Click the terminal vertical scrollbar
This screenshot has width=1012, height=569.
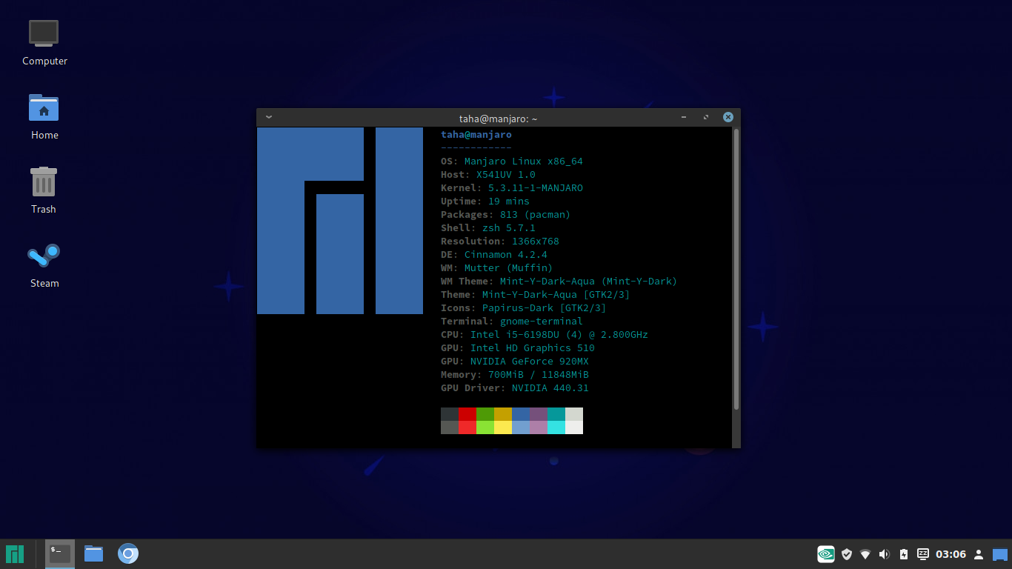[736, 269]
